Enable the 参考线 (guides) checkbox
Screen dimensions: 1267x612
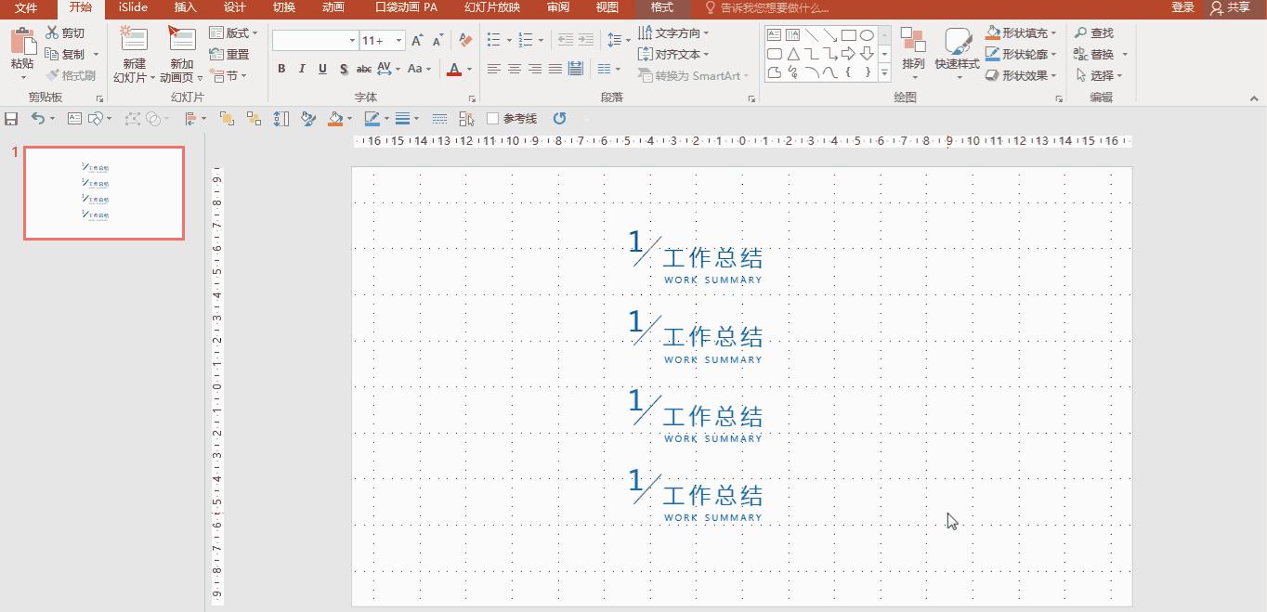tap(493, 118)
